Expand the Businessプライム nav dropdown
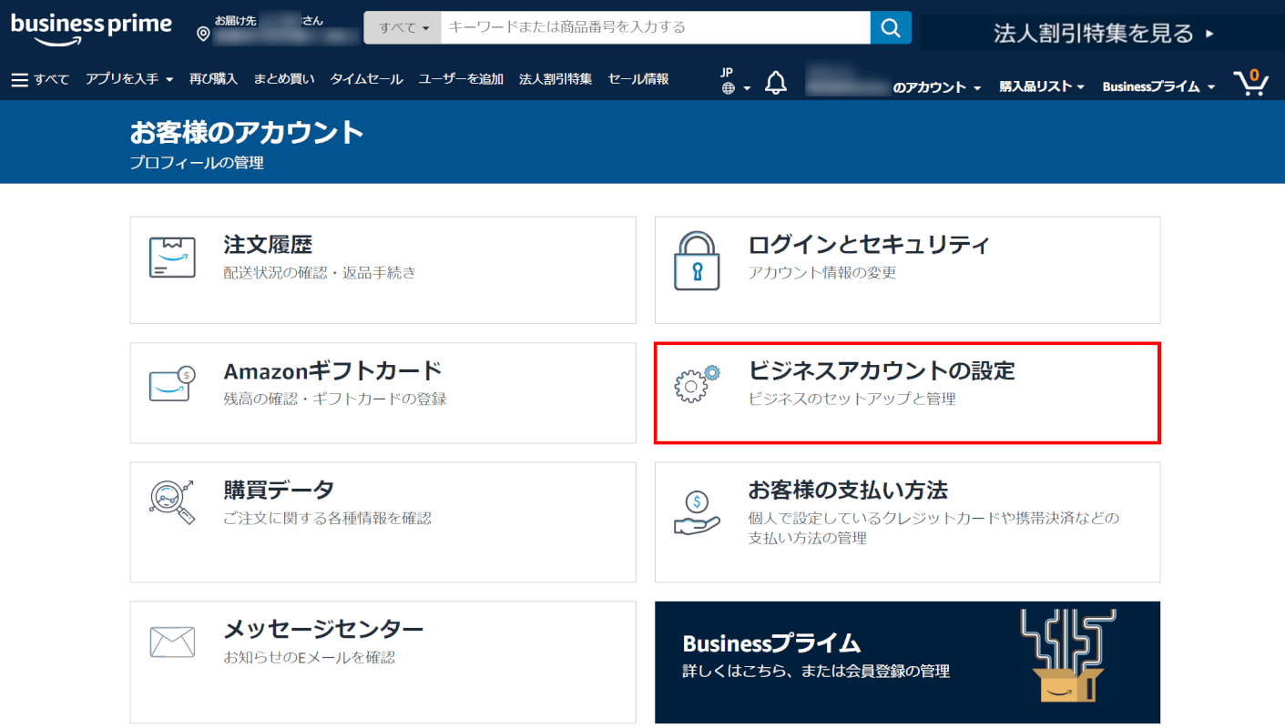This screenshot has width=1285, height=728. (1159, 87)
